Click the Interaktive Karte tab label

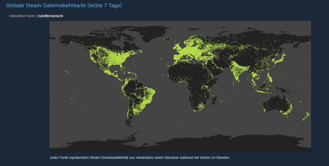point(22,16)
